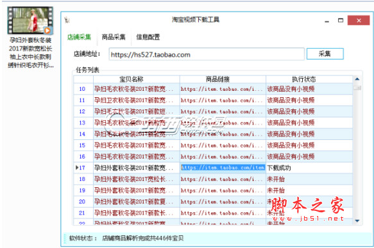Click the highlighted link in row 17
Image resolution: width=374 pixels, height=248 pixels.
point(223,167)
